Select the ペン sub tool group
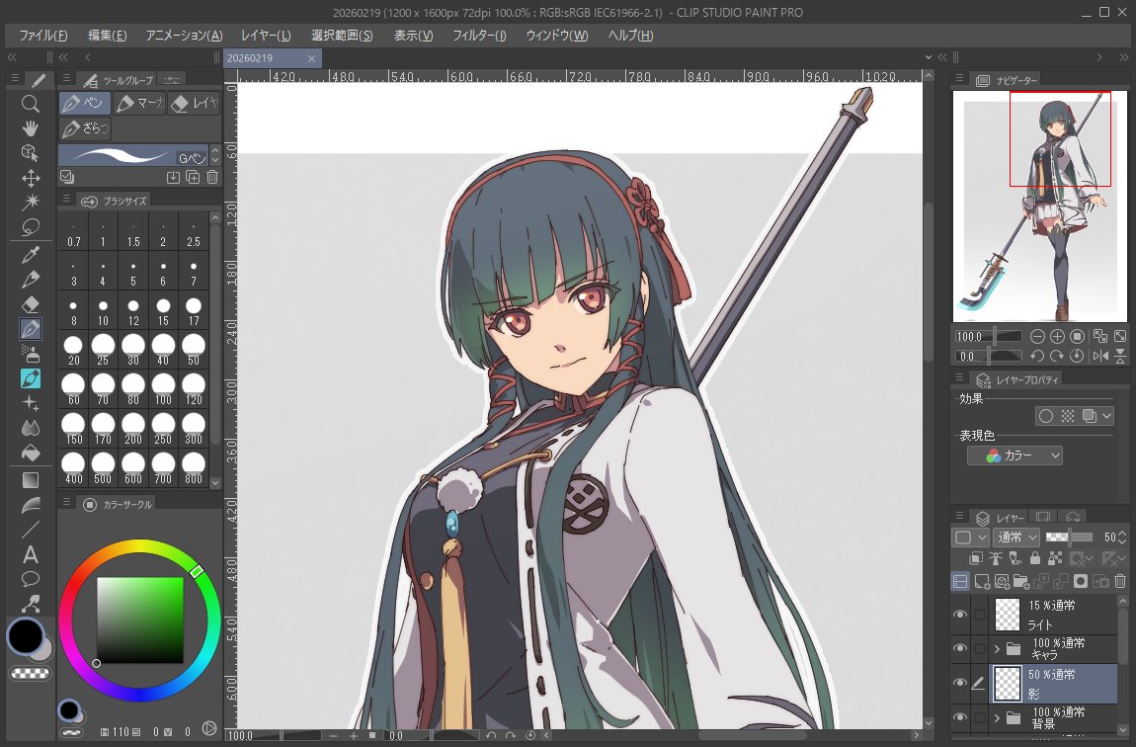The width and height of the screenshot is (1136, 747). [85, 104]
